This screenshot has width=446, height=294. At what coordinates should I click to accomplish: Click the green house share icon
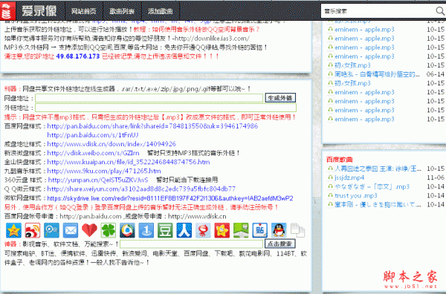point(241,230)
